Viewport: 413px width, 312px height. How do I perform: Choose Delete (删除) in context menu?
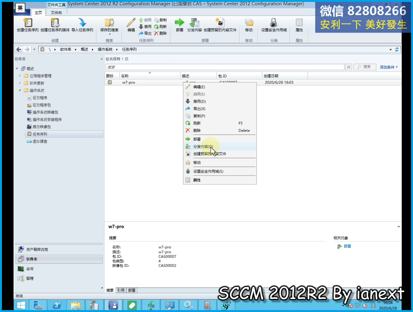(220, 131)
